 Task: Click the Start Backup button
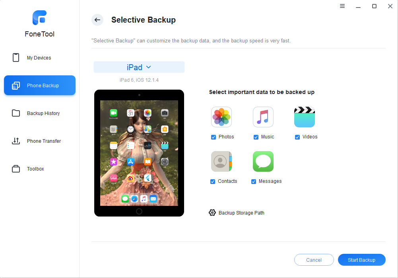click(361, 260)
